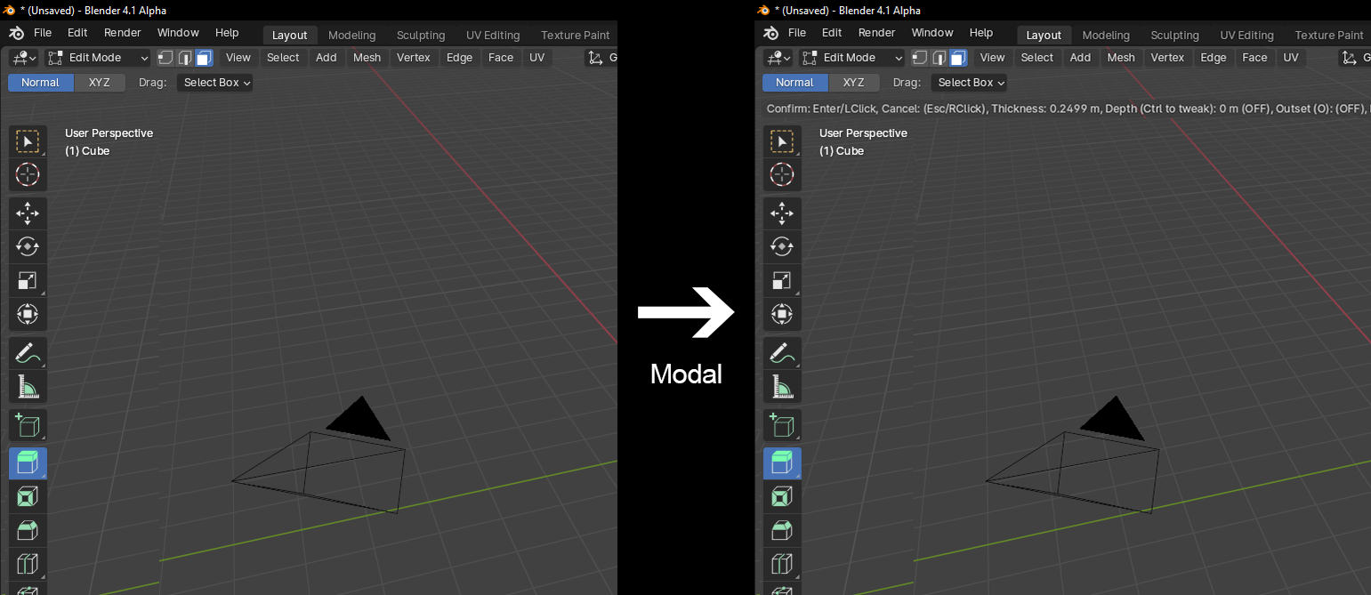Viewport: 1371px width, 595px height.
Task: Switch to XYZ axis option in right window
Action: [854, 83]
